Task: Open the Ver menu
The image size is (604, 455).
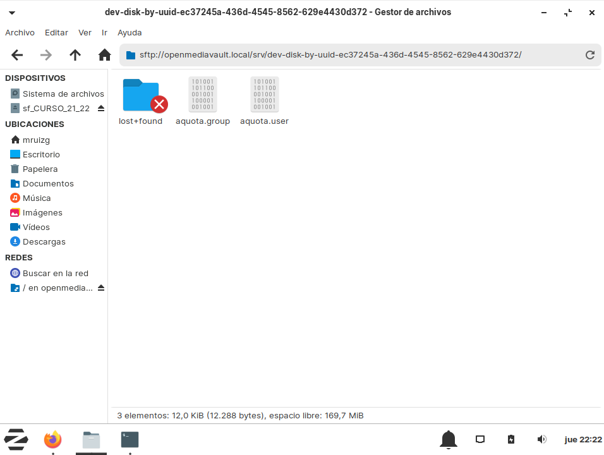Action: click(x=85, y=32)
